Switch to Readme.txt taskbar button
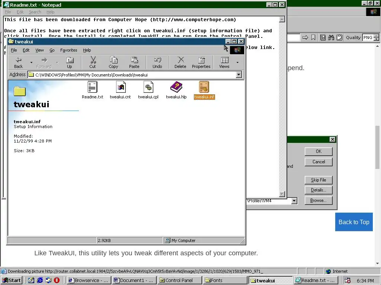The height and width of the screenshot is (285, 381). 316,281
